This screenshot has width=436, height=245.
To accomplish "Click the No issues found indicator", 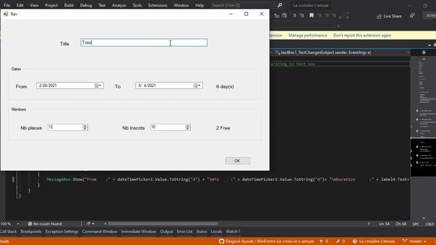I will (x=44, y=224).
